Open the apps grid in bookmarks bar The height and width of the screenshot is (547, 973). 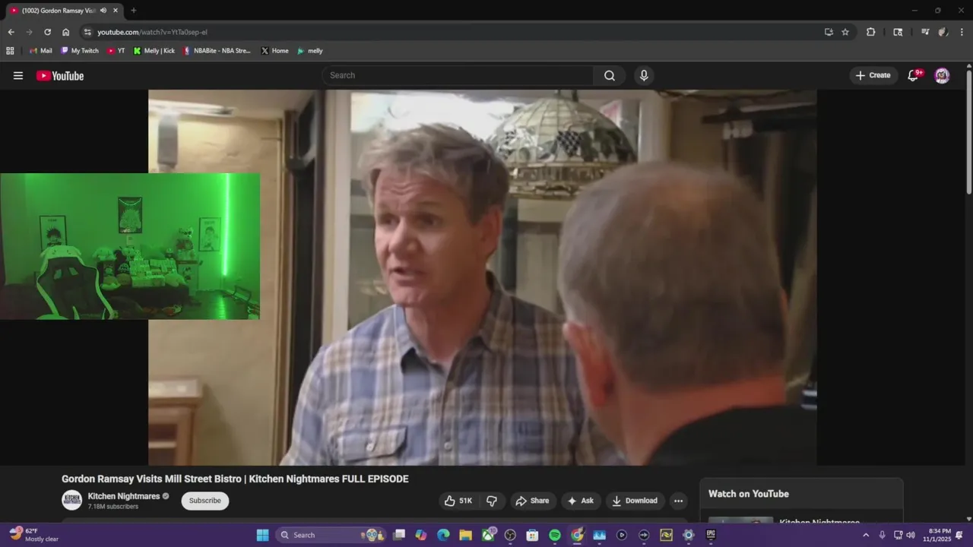click(10, 51)
